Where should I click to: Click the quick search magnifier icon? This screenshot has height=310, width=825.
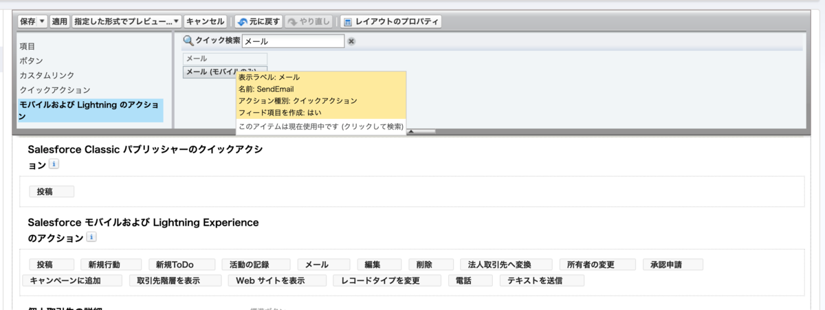pos(188,41)
